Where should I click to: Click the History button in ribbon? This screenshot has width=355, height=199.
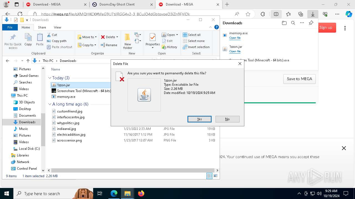pos(169,47)
